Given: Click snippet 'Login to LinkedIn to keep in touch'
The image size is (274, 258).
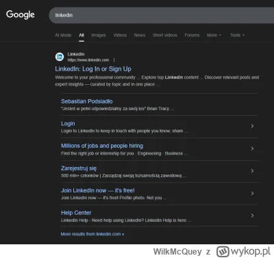Looking at the screenshot, I should coord(125,131).
